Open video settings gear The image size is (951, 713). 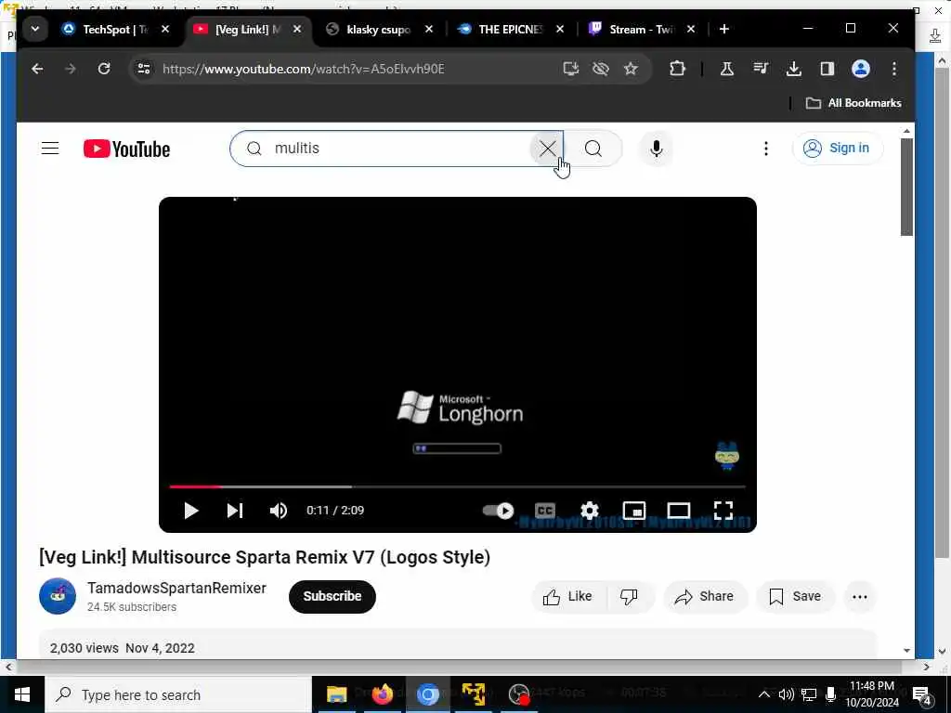point(590,511)
